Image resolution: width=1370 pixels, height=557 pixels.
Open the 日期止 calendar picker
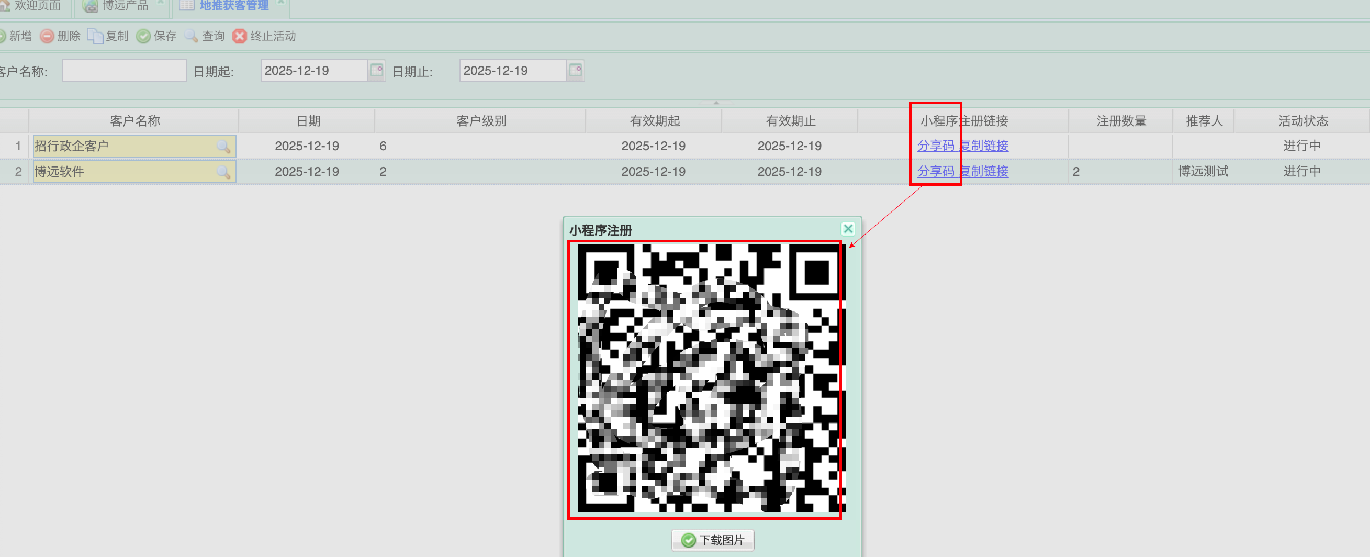[576, 70]
